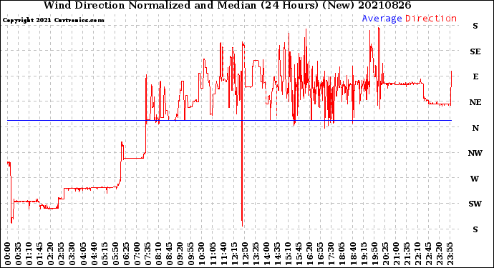Viewport: 494px width, 268px height.
Task: Click the 'NE' y-axis label
Action: [475, 102]
